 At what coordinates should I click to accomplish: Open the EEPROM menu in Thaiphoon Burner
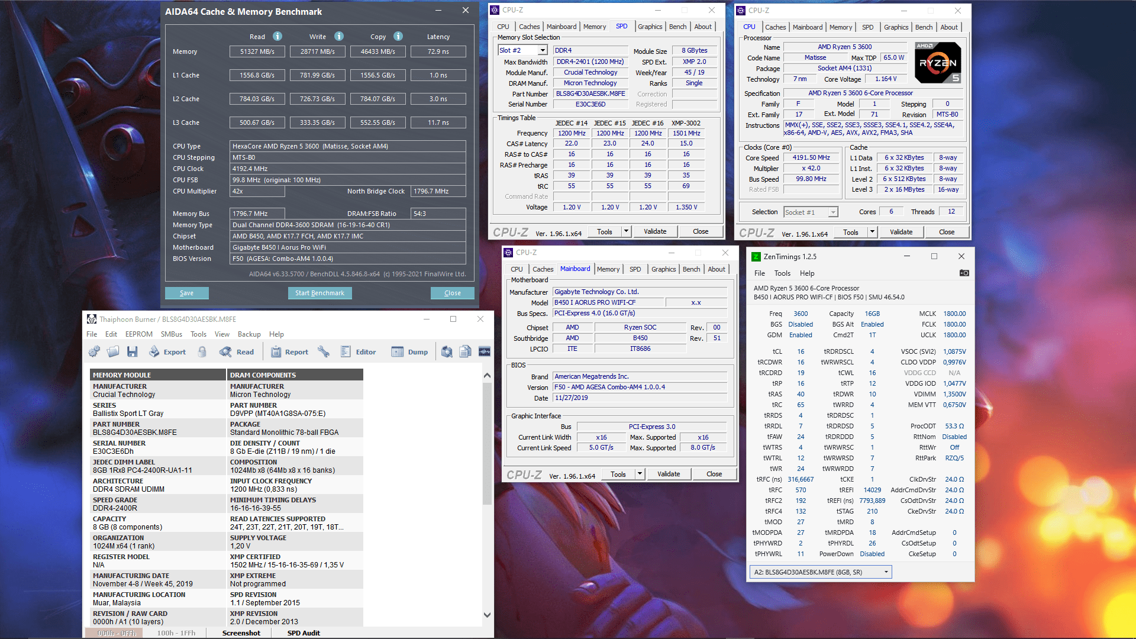[138, 334]
